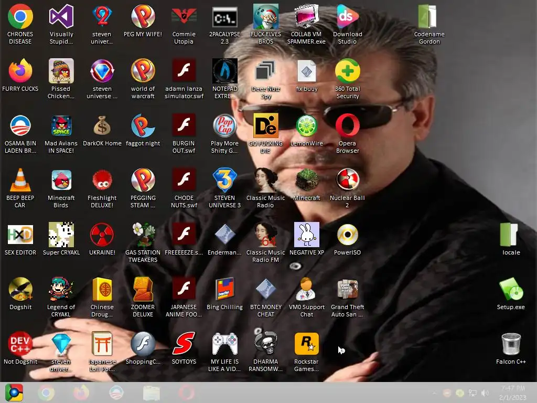Image resolution: width=537 pixels, height=403 pixels.
Task: Open the STEVEN UNIVERSE 3 icon
Action: [224, 180]
